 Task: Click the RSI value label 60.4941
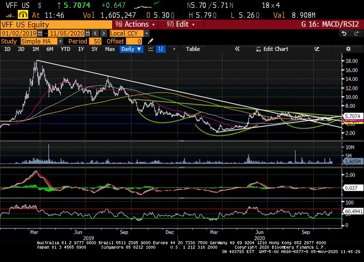[x=353, y=211]
